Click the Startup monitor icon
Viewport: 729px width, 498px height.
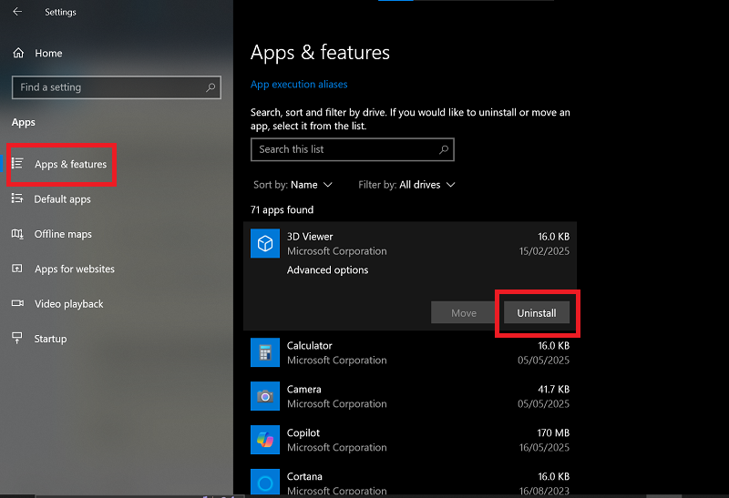tap(17, 338)
